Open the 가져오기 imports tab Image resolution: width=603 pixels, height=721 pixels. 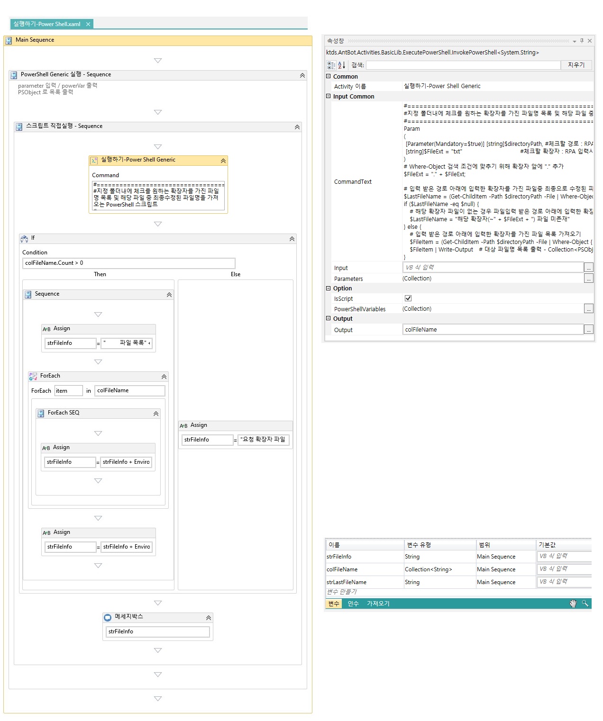pos(378,604)
